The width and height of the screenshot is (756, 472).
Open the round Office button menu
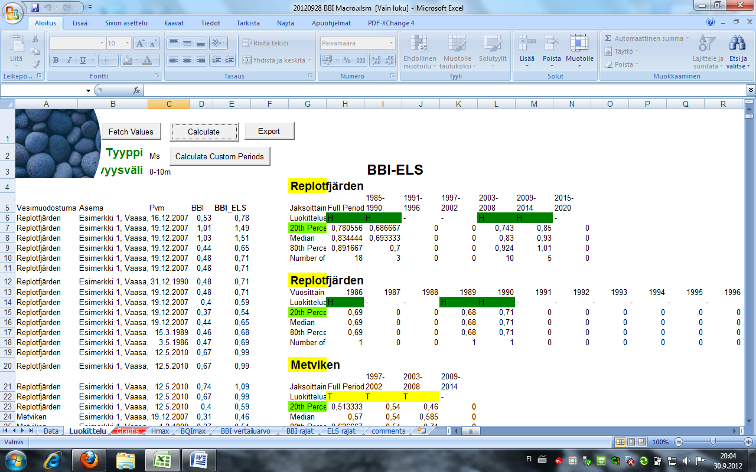coord(13,12)
